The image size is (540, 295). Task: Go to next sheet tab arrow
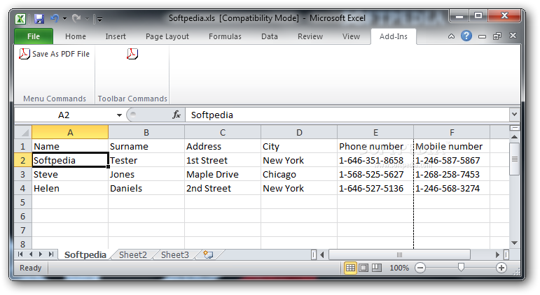pyautogui.click(x=41, y=254)
